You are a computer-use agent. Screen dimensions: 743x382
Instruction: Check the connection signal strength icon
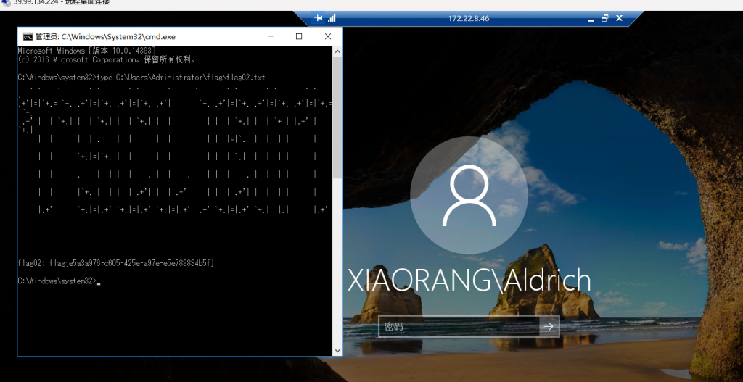pyautogui.click(x=332, y=17)
